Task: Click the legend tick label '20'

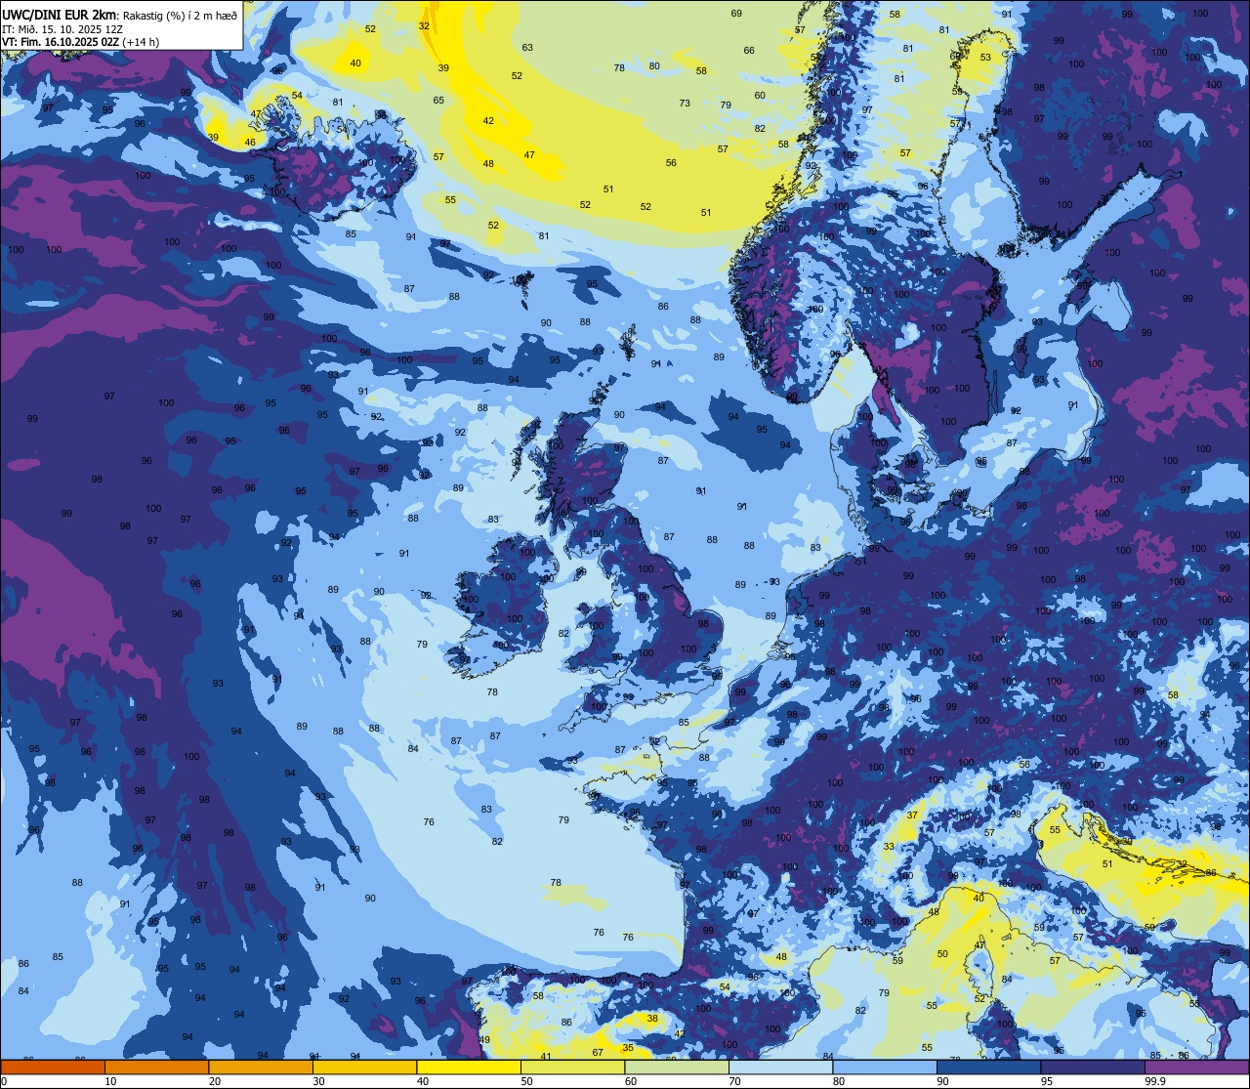Action: point(214,1081)
